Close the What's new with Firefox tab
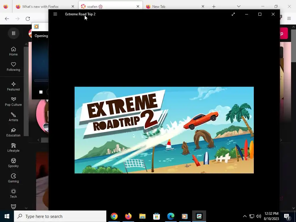 coord(73,7)
